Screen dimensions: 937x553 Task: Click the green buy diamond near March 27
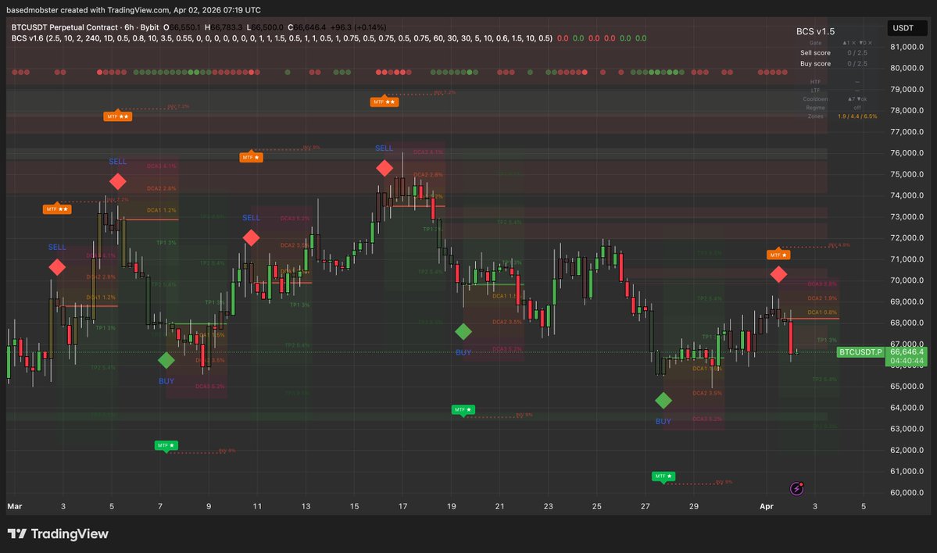[x=663, y=400]
